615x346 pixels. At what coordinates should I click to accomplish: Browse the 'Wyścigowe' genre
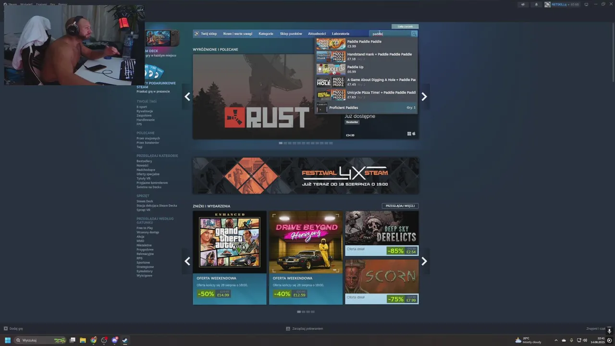[x=144, y=275]
